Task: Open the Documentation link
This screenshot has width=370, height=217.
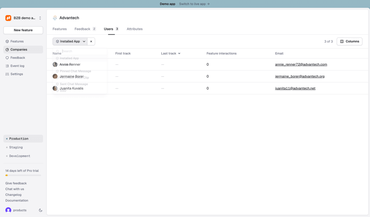Action: click(x=17, y=200)
